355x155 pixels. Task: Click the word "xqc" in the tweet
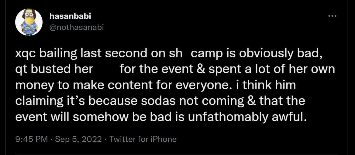[25, 53]
